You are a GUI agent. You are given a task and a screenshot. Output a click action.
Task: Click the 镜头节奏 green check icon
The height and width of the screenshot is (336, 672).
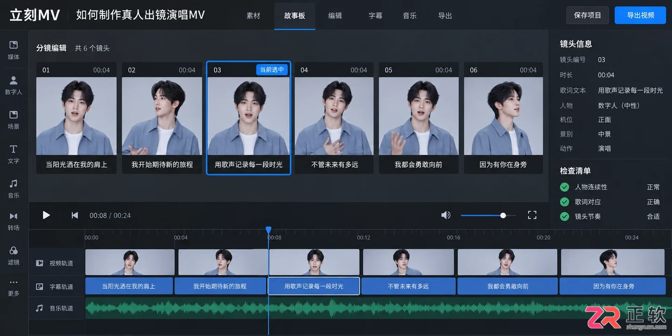565,217
